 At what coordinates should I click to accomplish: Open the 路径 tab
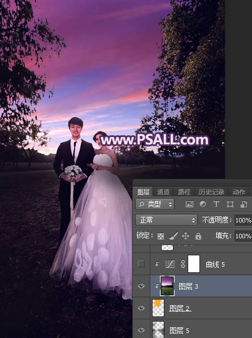tap(184, 192)
